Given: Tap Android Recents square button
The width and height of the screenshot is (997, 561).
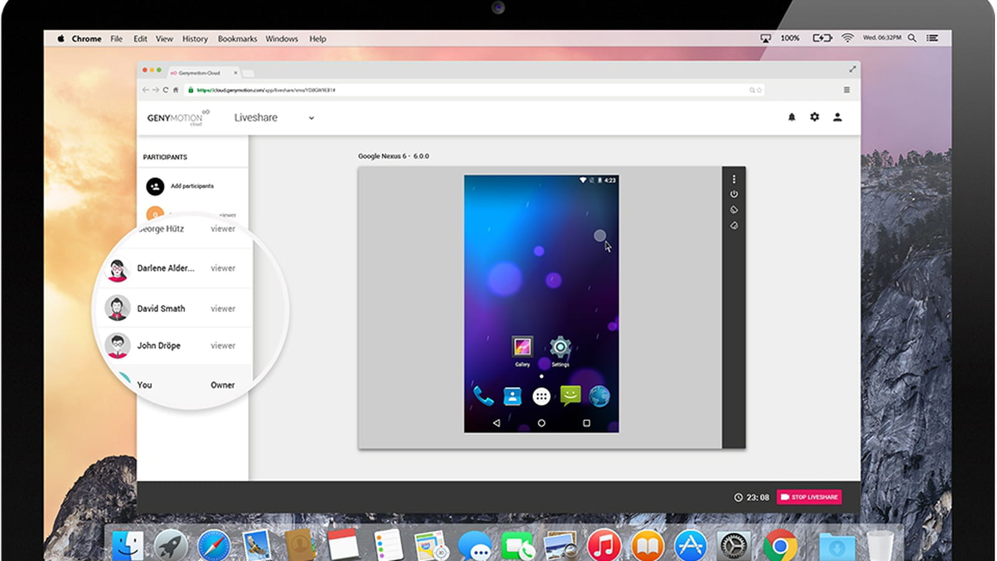Looking at the screenshot, I should (x=586, y=423).
